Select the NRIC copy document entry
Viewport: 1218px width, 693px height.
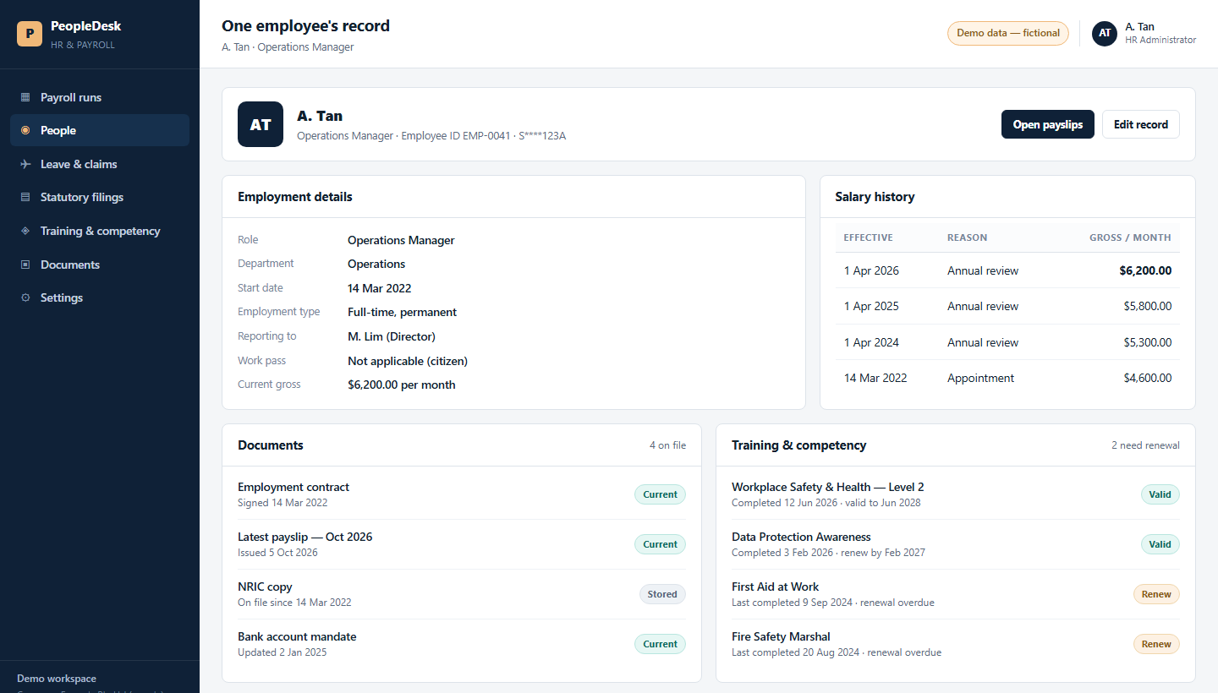pos(462,594)
